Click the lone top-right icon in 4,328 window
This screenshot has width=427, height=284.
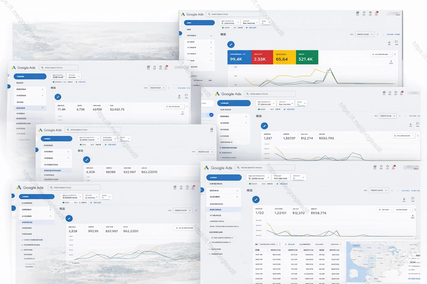point(212,129)
